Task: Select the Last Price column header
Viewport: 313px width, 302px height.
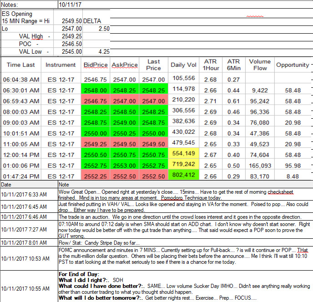Action: coord(153,65)
